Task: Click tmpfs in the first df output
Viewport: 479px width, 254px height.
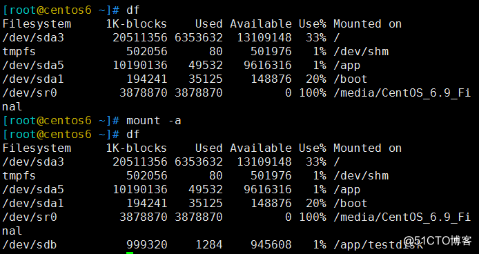Action: point(19,51)
